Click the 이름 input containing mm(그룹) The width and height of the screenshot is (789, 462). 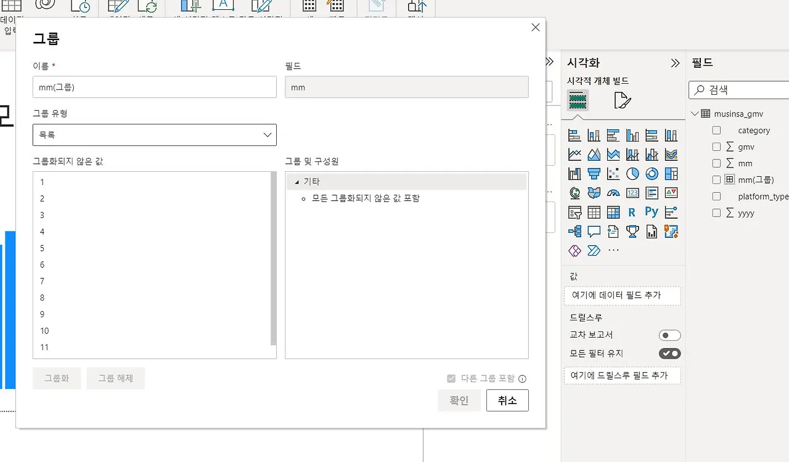click(x=155, y=87)
